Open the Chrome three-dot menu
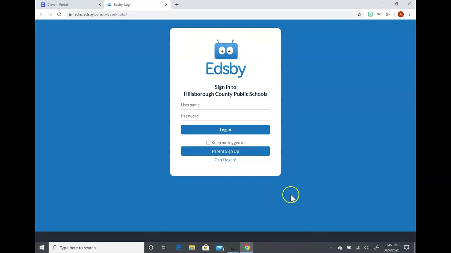Viewport: 451px width, 253px height. 409,14
